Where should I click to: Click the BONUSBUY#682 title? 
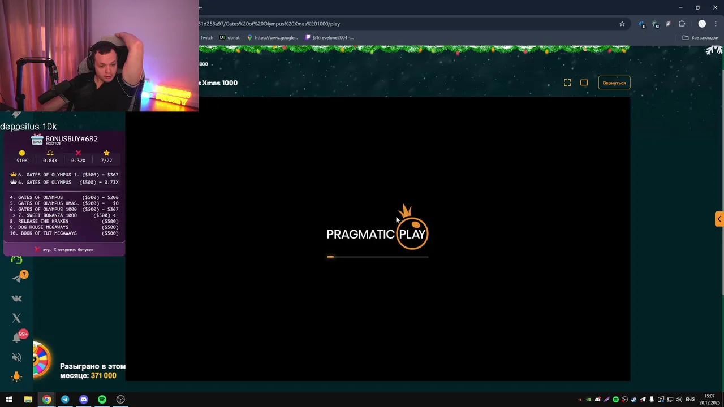pos(72,138)
